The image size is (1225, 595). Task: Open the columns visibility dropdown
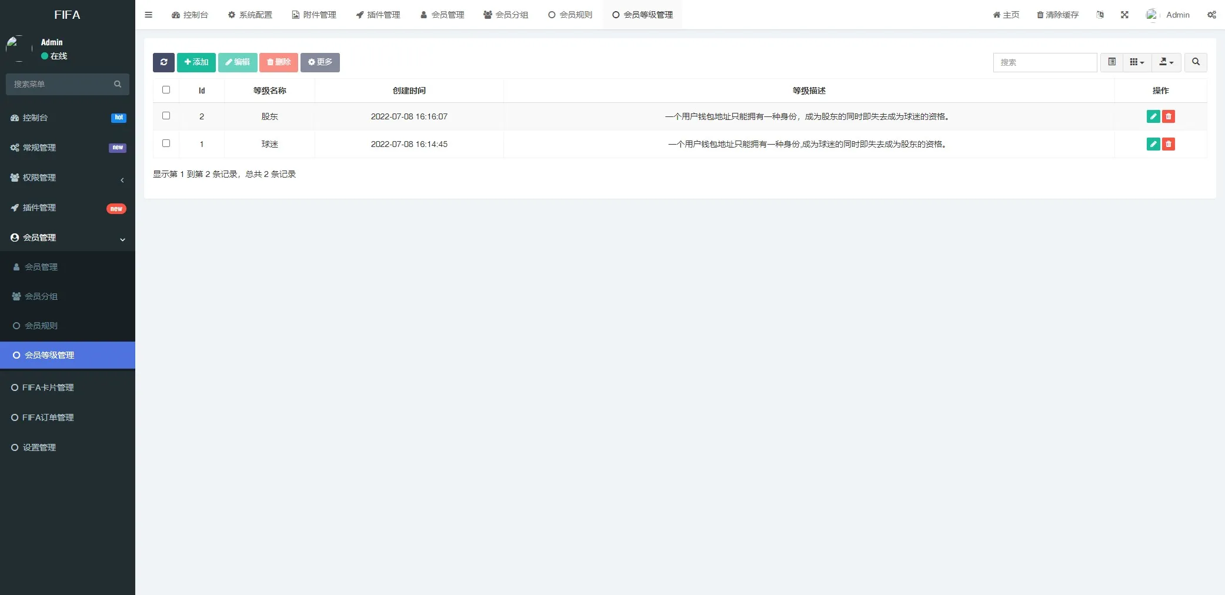[1137, 62]
